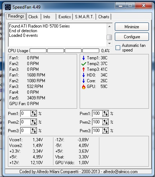The image size is (155, 177).
Task: Click the log line 'End of detection'
Action: point(23,31)
